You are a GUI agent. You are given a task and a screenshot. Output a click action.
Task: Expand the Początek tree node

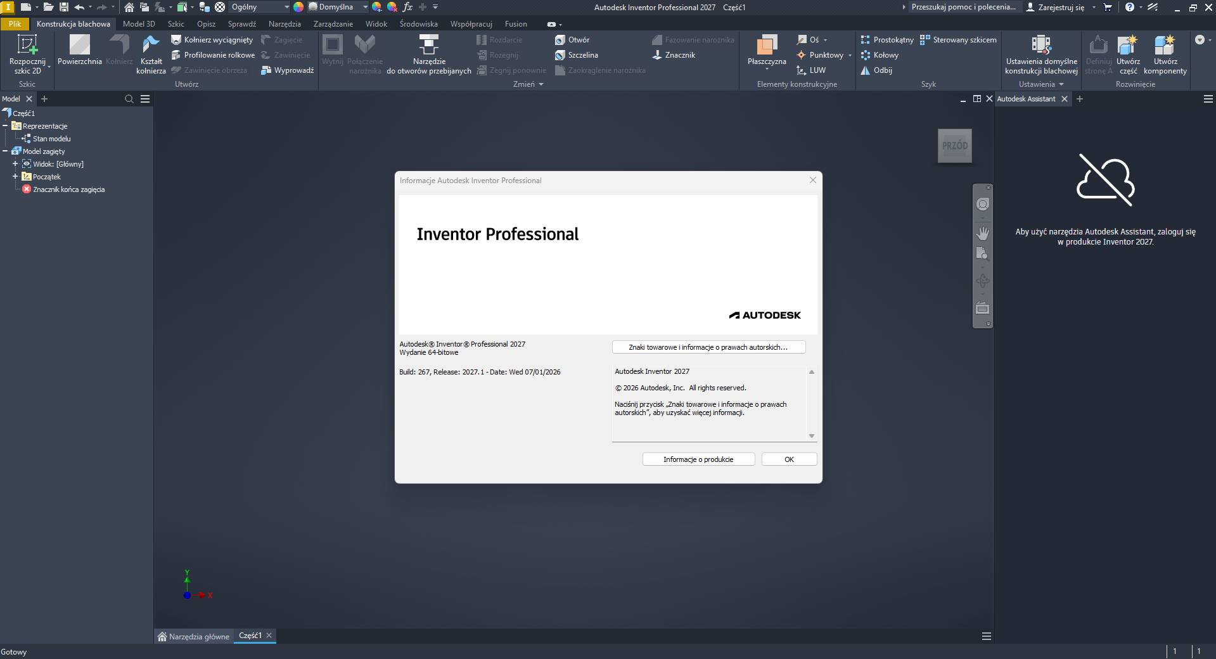click(15, 177)
